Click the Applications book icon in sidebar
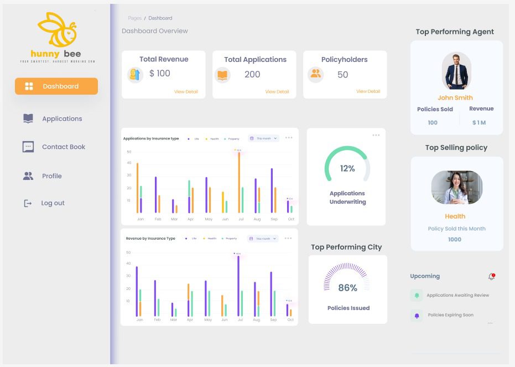Image resolution: width=515 pixels, height=367 pixels. [28, 118]
